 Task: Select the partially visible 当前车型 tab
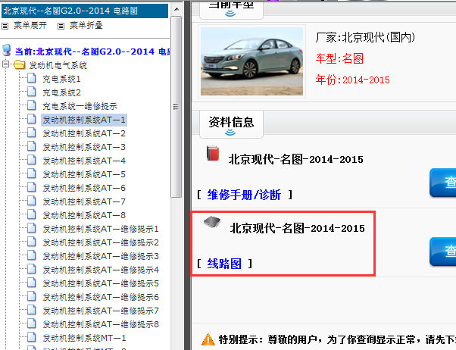point(231,10)
